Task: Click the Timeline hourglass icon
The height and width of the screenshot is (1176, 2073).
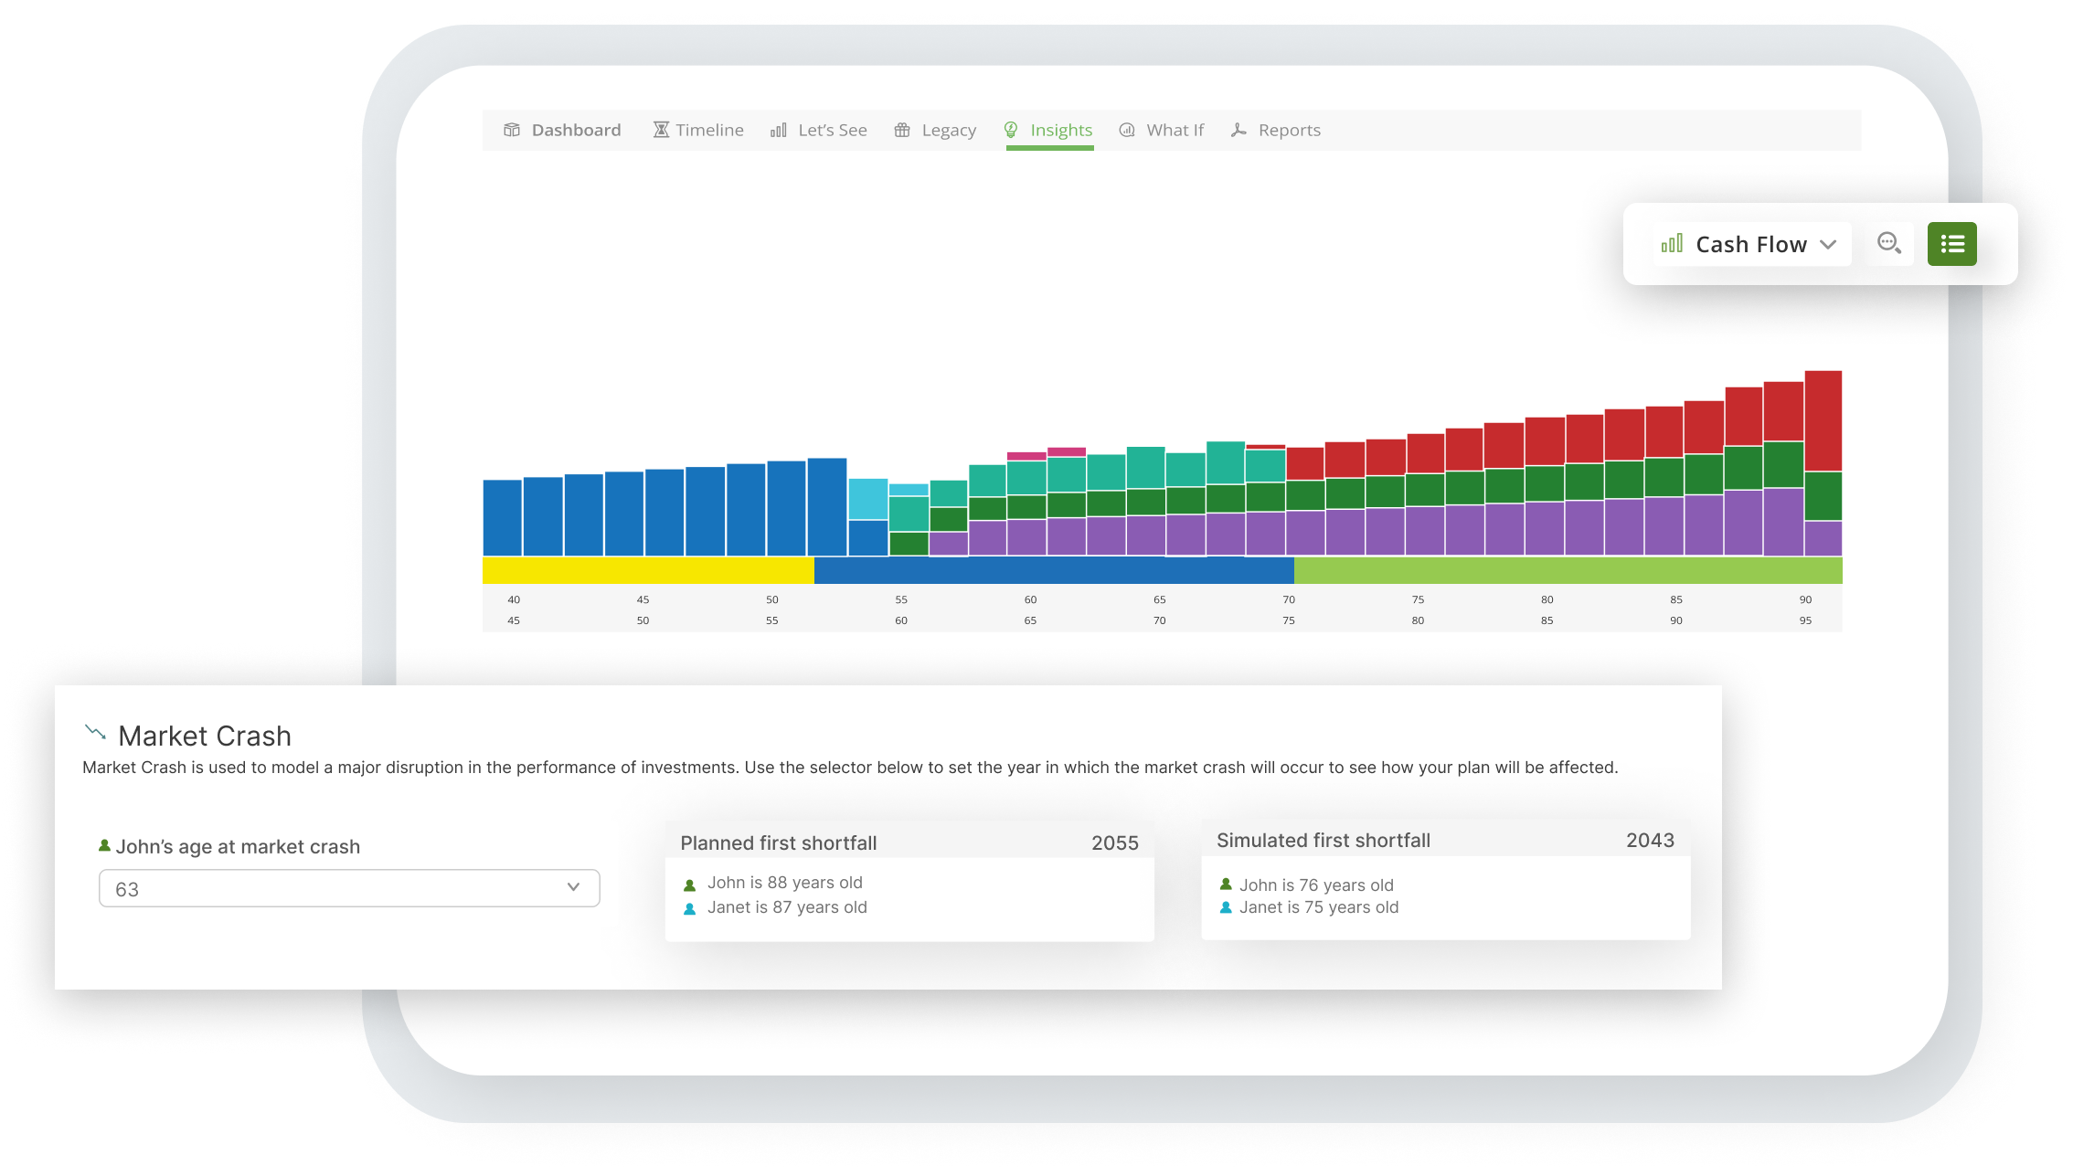Action: (x=661, y=130)
